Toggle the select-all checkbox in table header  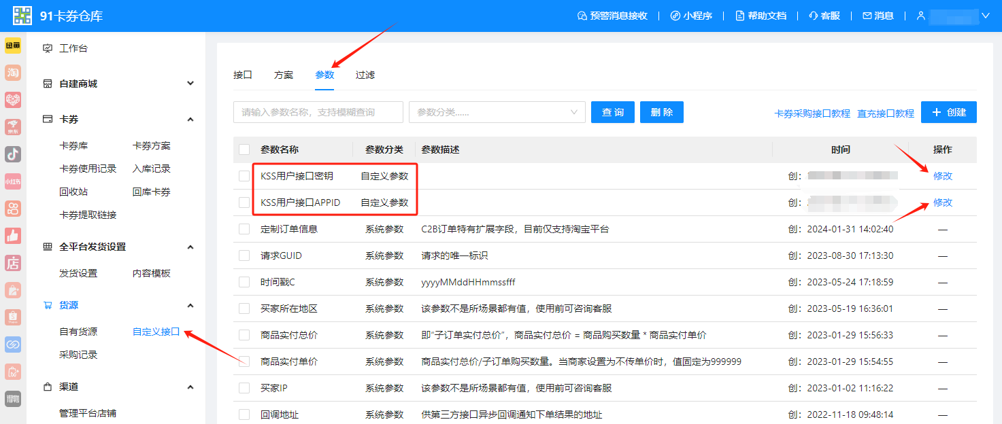244,149
